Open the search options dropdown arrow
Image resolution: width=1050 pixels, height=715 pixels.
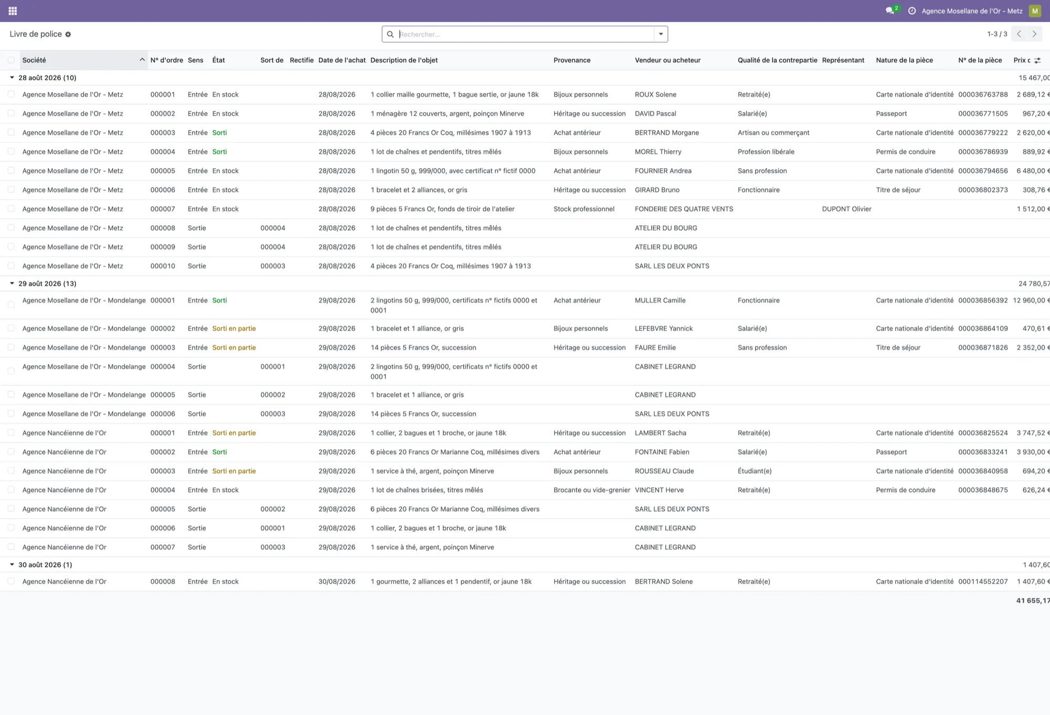[x=661, y=35]
